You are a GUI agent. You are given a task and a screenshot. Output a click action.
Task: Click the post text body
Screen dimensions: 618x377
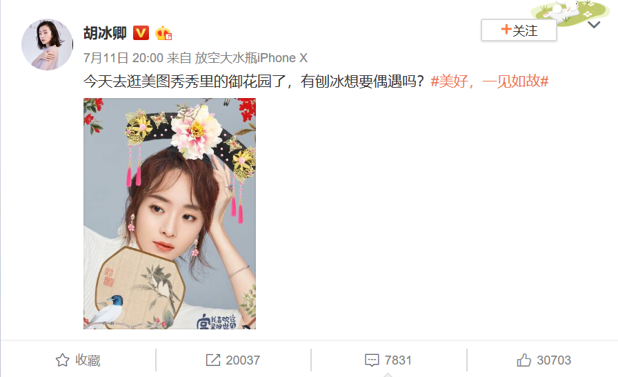(254, 81)
